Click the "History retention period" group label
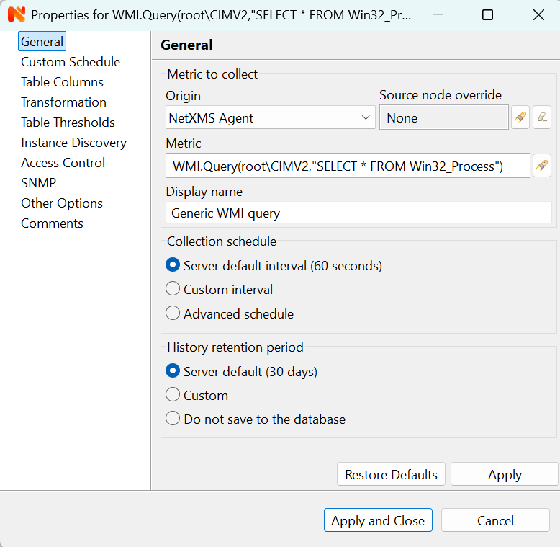The image size is (560, 547). tap(235, 347)
